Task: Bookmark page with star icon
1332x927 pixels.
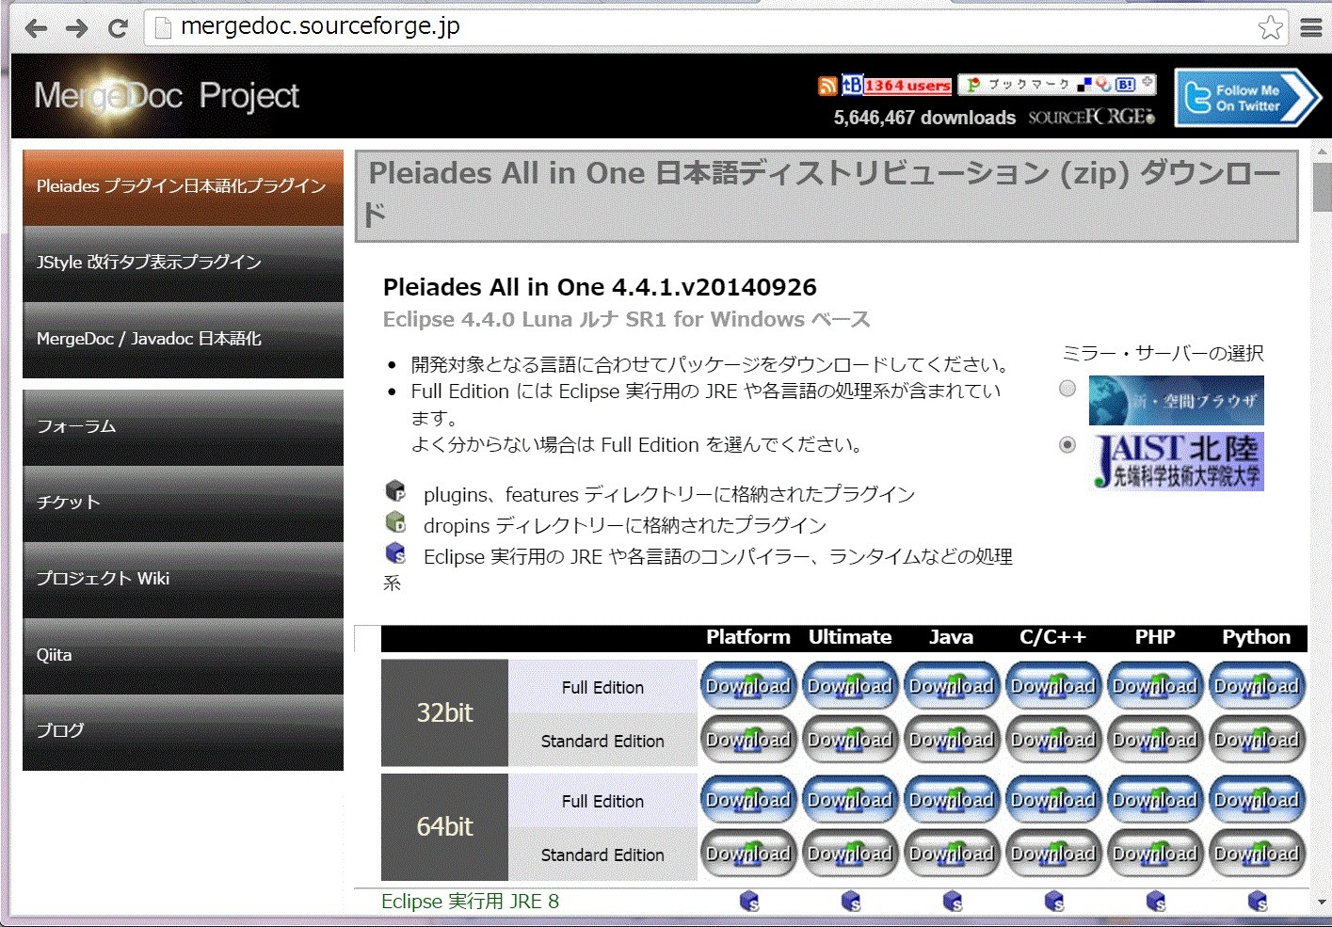Action: point(1270,27)
